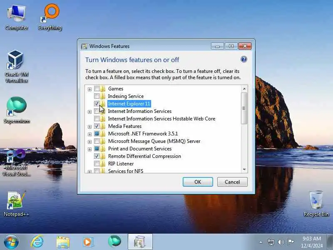Viewport: 333px width, 250px height.
Task: Uncheck the Internet Explorer 11 checkbox
Action: (97, 103)
